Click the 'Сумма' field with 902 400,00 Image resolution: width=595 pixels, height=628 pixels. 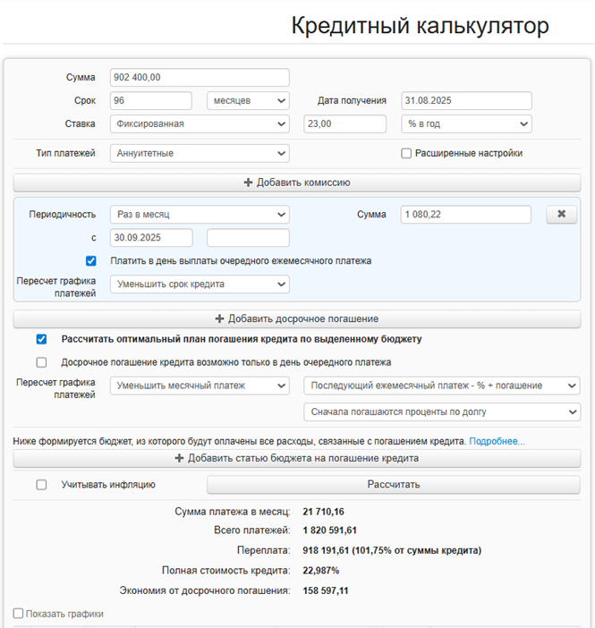(x=200, y=78)
